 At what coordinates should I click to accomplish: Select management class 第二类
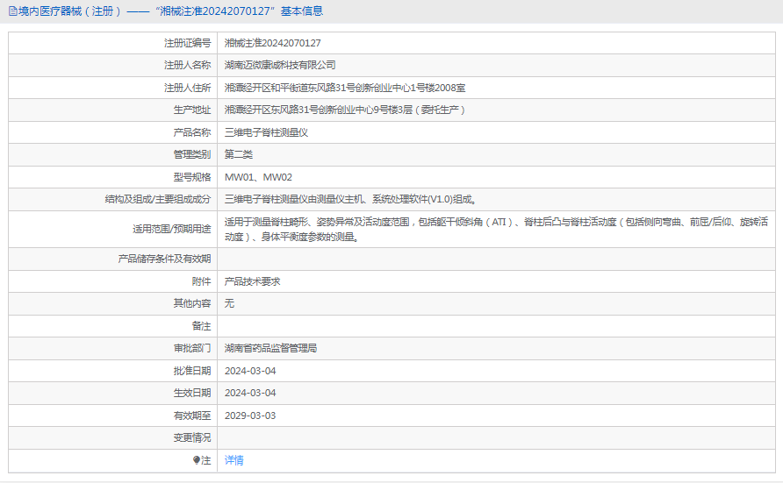pos(238,154)
